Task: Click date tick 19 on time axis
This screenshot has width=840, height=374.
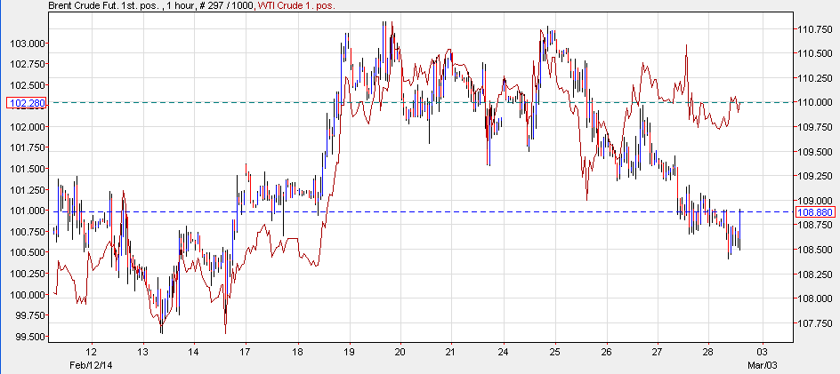Action: coord(349,353)
